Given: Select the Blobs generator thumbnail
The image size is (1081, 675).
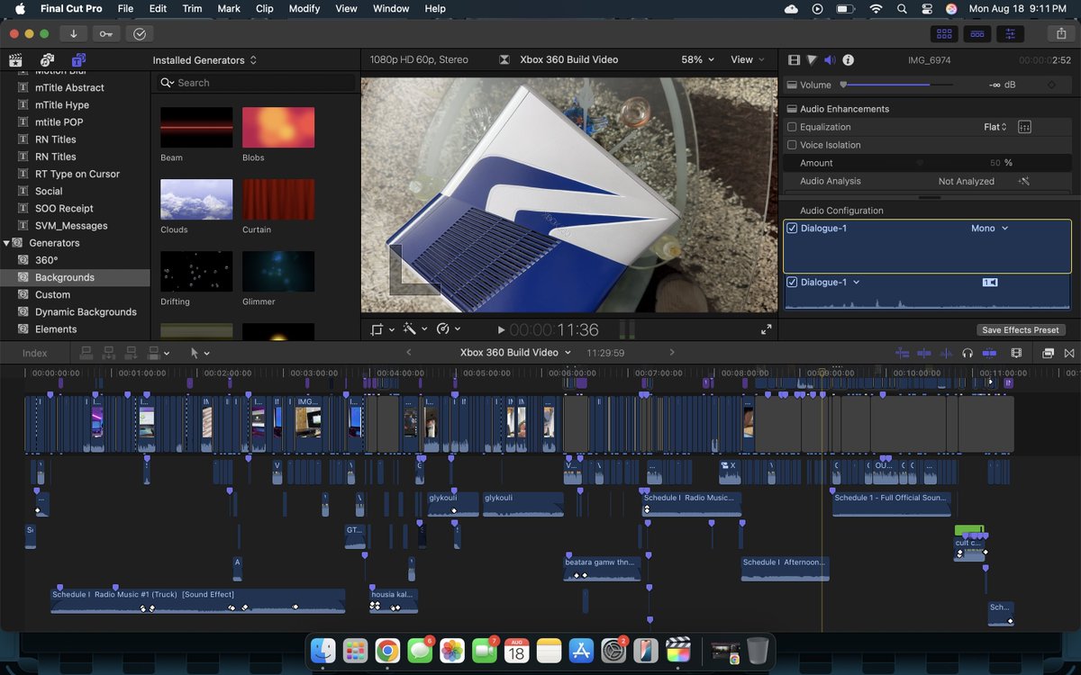Looking at the screenshot, I should coord(278,127).
